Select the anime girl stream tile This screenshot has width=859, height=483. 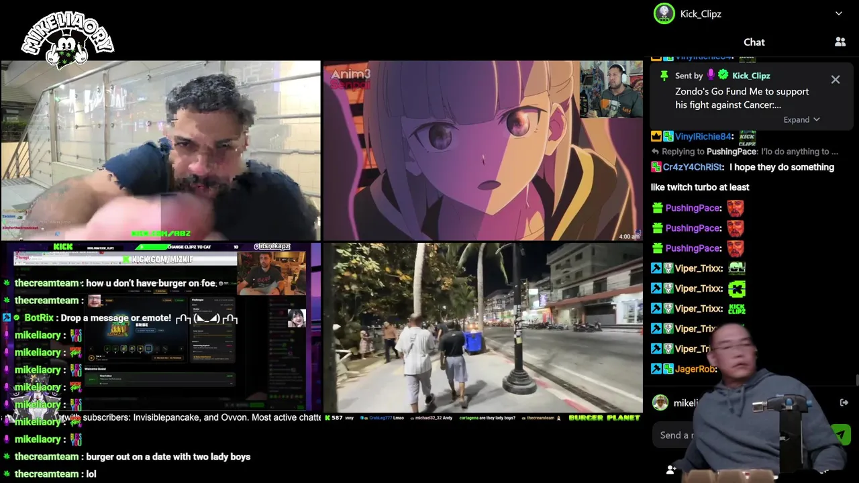coord(483,150)
